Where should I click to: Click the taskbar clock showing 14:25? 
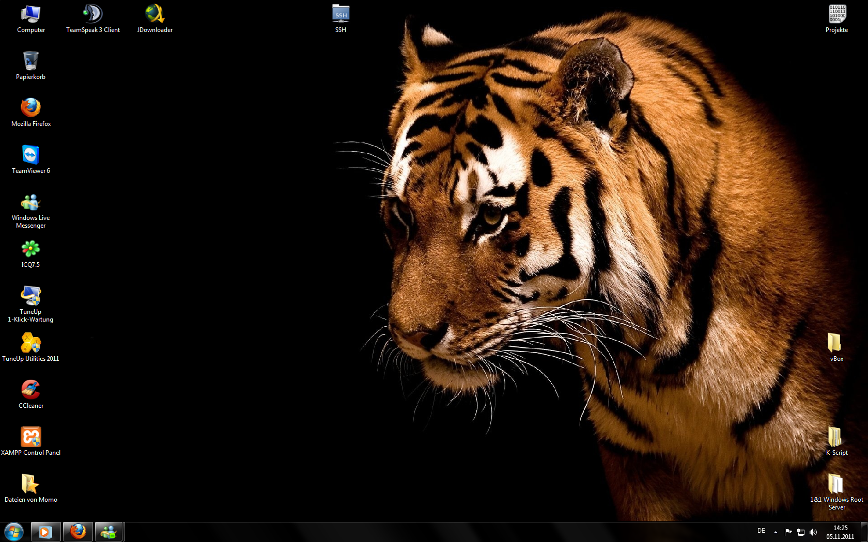point(840,532)
